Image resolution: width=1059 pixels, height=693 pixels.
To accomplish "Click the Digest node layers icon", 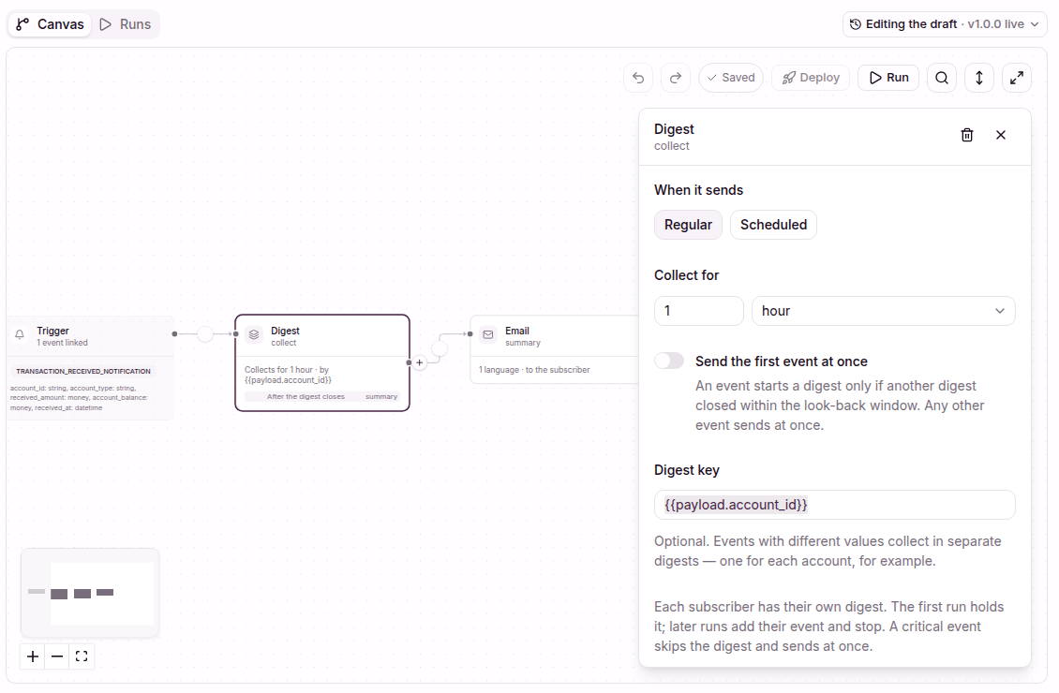I will click(x=254, y=334).
